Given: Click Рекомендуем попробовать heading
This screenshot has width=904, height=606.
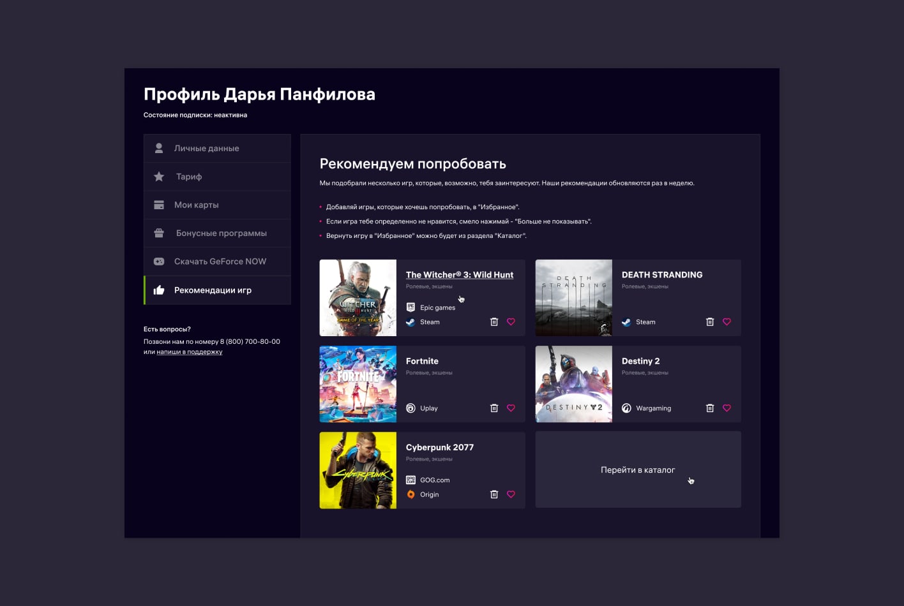Looking at the screenshot, I should (x=413, y=164).
